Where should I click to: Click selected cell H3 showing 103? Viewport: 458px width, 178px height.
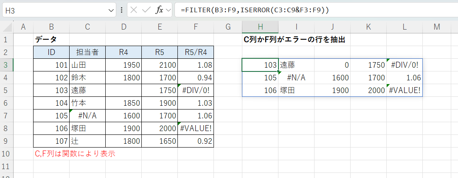pos(260,65)
